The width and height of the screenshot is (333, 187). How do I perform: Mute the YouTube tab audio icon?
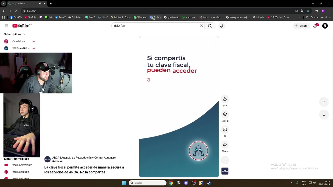[40, 3]
